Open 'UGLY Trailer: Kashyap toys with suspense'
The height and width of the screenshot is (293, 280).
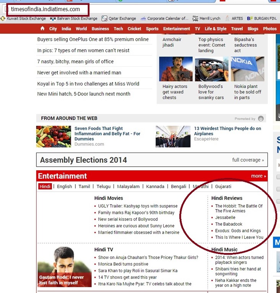[138, 206]
